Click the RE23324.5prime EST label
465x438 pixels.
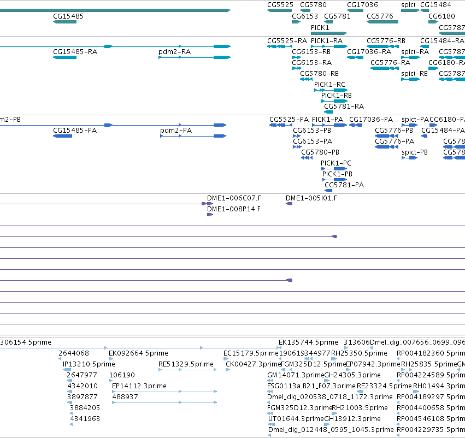[384, 386]
